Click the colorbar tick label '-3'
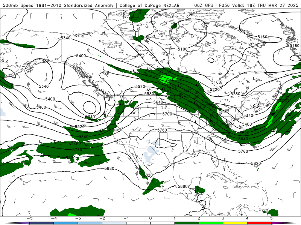This screenshot has width=301, height=225. point(78,218)
